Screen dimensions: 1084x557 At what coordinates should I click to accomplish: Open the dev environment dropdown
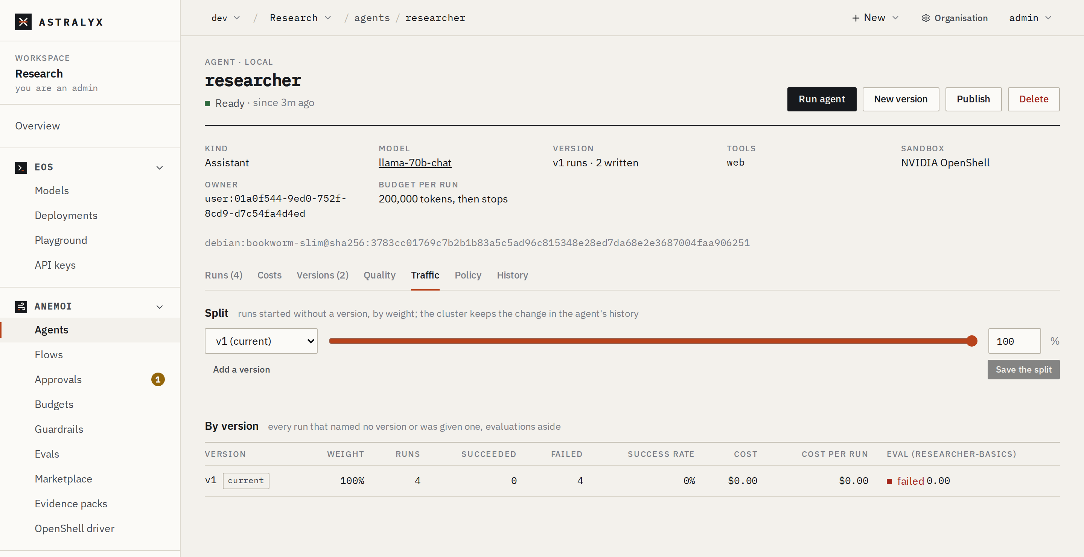click(x=225, y=18)
